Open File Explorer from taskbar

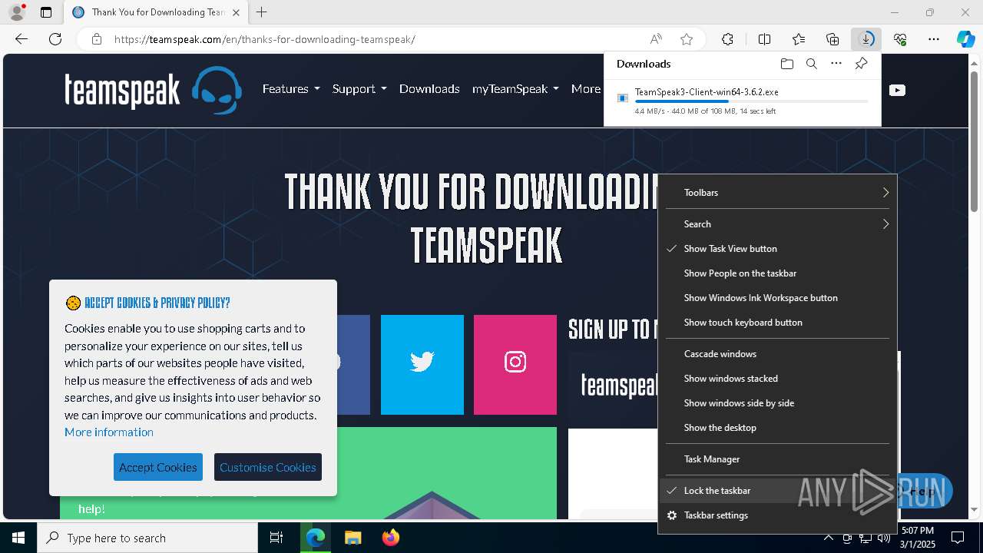point(352,538)
